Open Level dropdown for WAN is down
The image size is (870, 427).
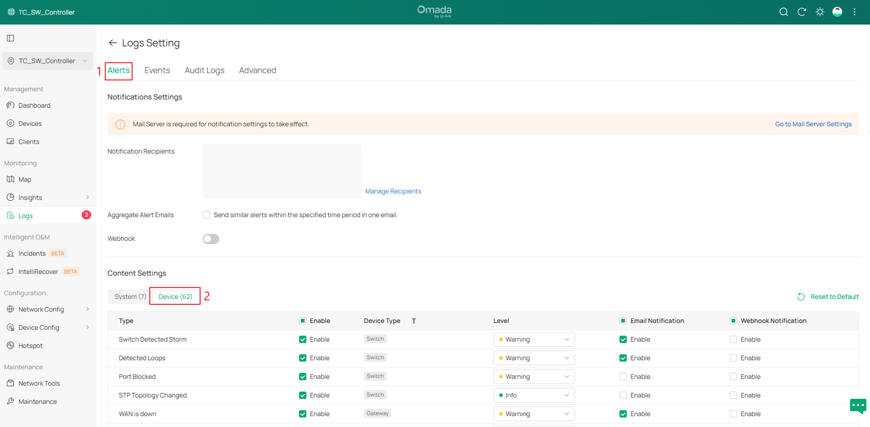[534, 414]
